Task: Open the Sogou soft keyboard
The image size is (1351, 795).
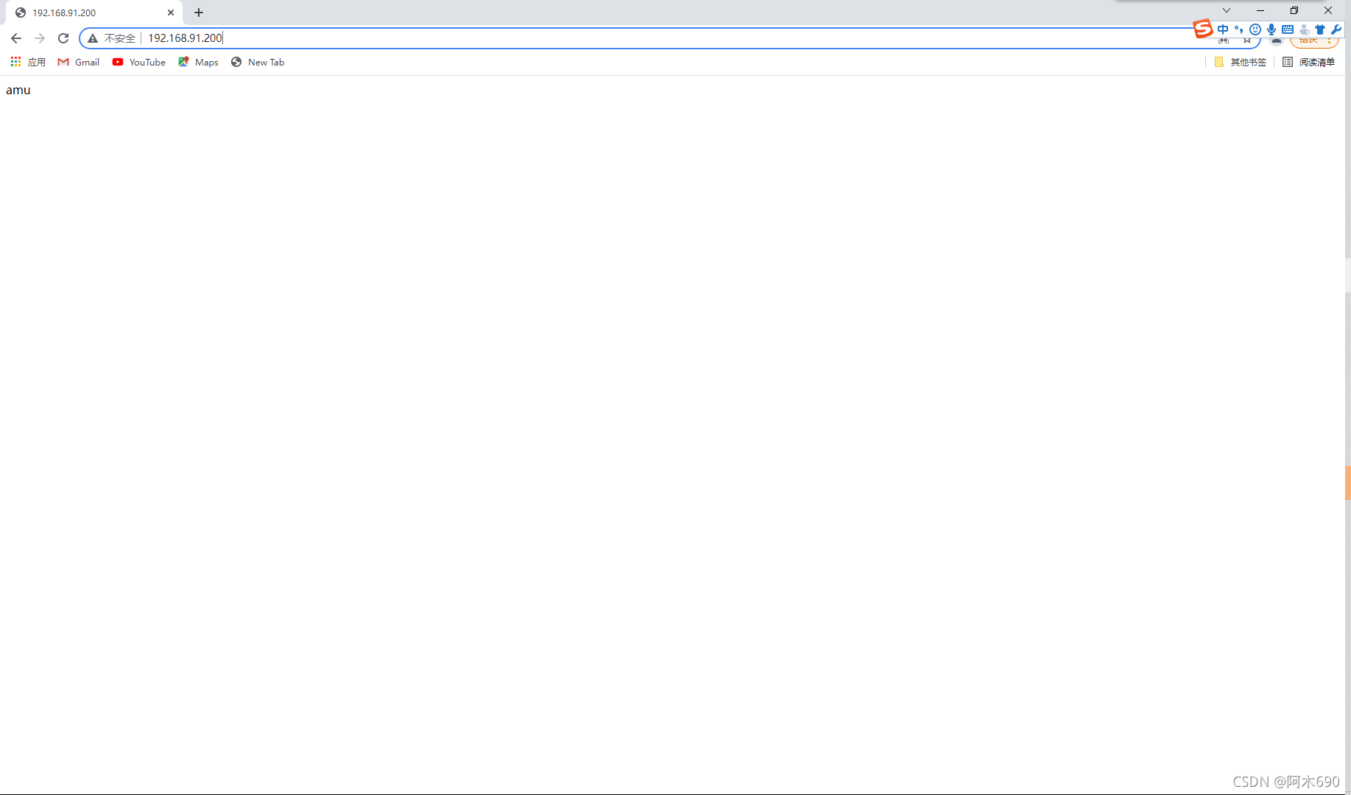Action: point(1288,29)
